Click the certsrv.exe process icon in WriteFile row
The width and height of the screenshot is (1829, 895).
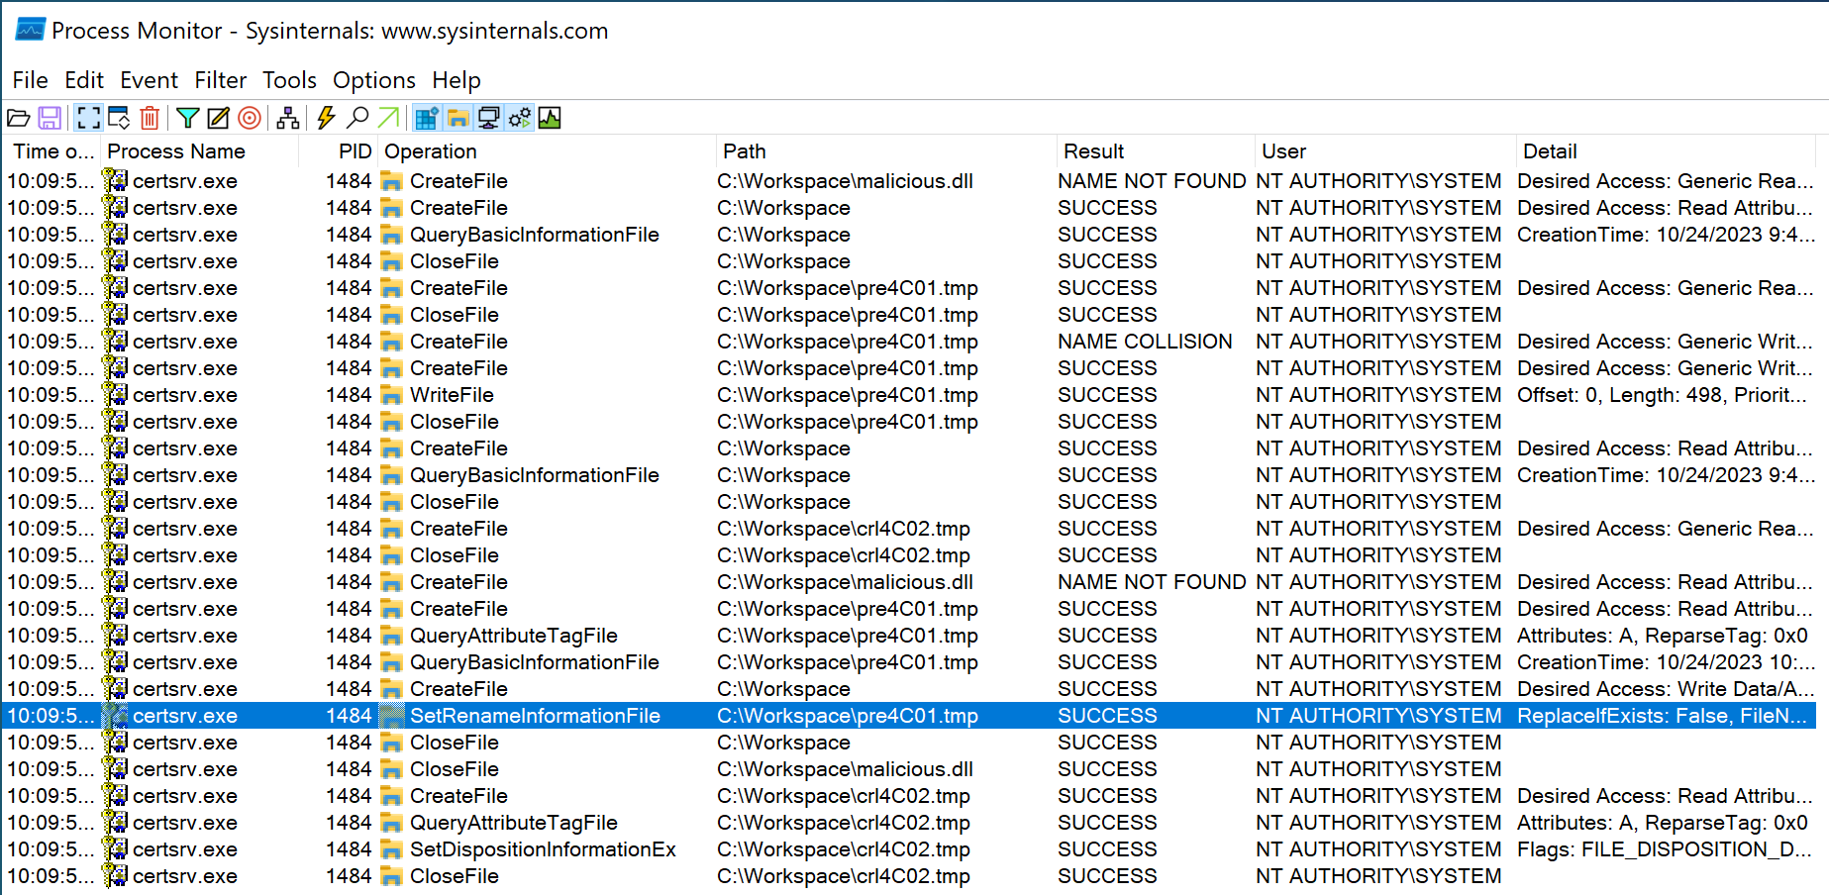[x=116, y=395]
